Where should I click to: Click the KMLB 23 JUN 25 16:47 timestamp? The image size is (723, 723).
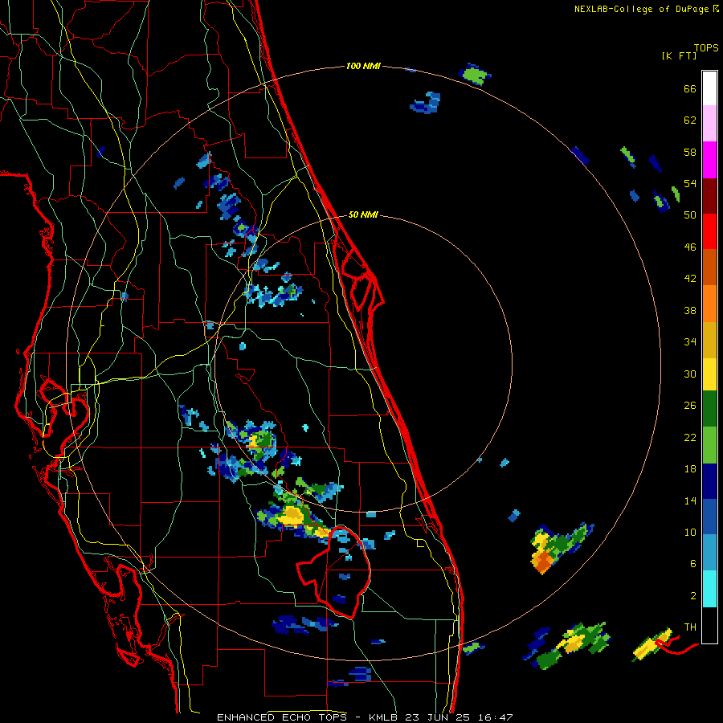[440, 717]
